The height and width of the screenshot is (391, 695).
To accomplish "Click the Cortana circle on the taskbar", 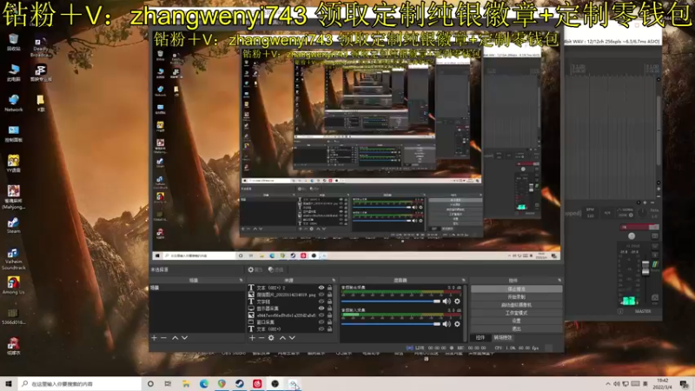I will (x=150, y=384).
